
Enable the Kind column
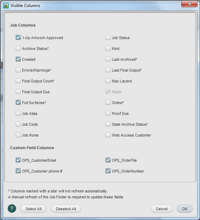[x=108, y=48]
